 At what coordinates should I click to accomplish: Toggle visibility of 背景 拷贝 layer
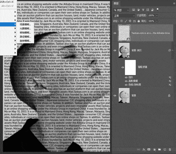(115, 50)
